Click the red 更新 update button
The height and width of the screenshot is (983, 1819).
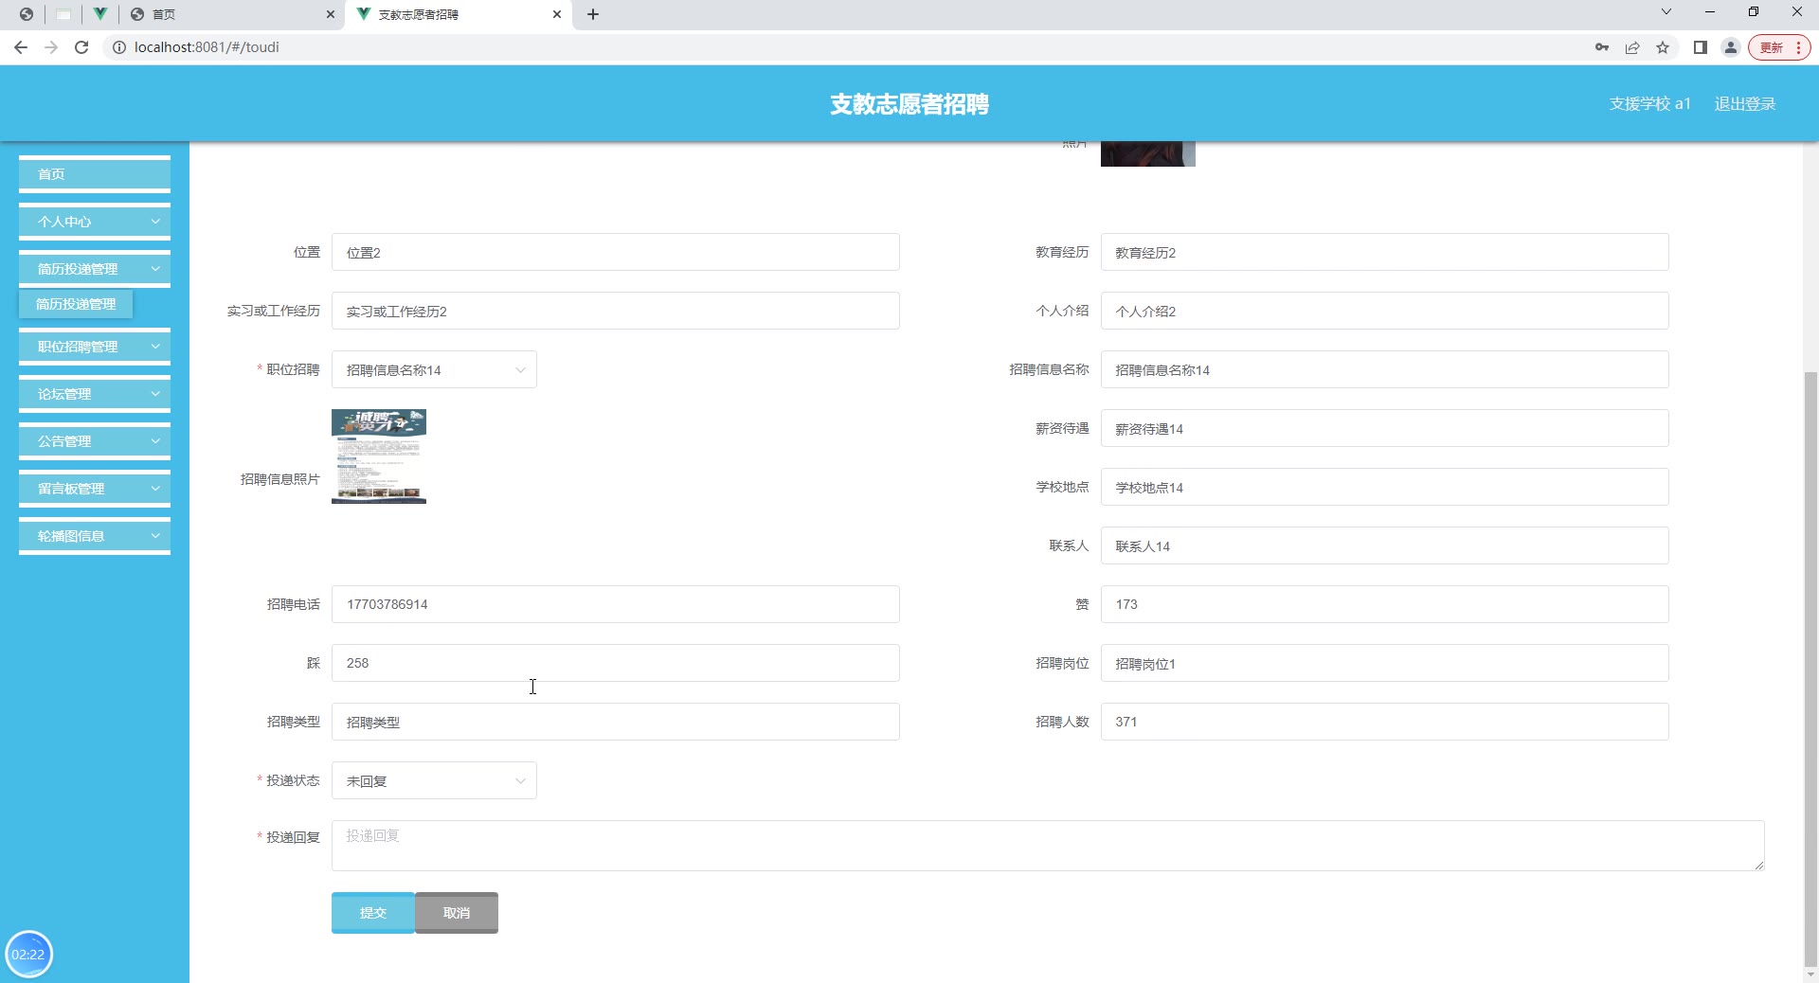tap(1779, 47)
